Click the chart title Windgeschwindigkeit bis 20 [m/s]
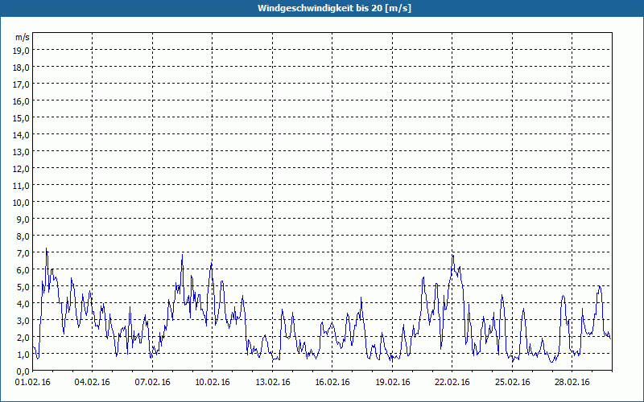 click(x=321, y=8)
